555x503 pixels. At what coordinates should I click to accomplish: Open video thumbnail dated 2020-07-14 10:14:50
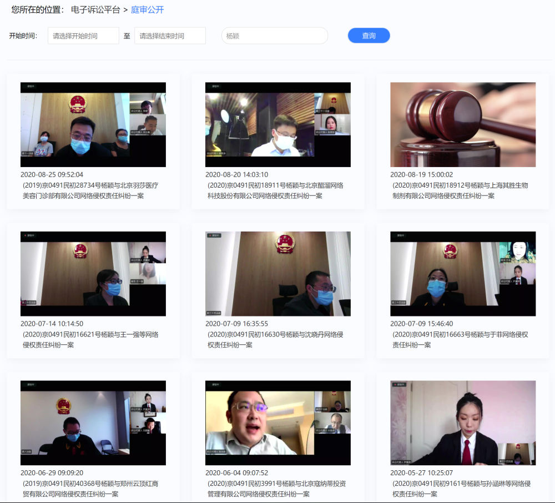point(93,274)
